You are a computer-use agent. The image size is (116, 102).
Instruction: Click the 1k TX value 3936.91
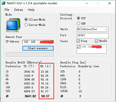29,72
